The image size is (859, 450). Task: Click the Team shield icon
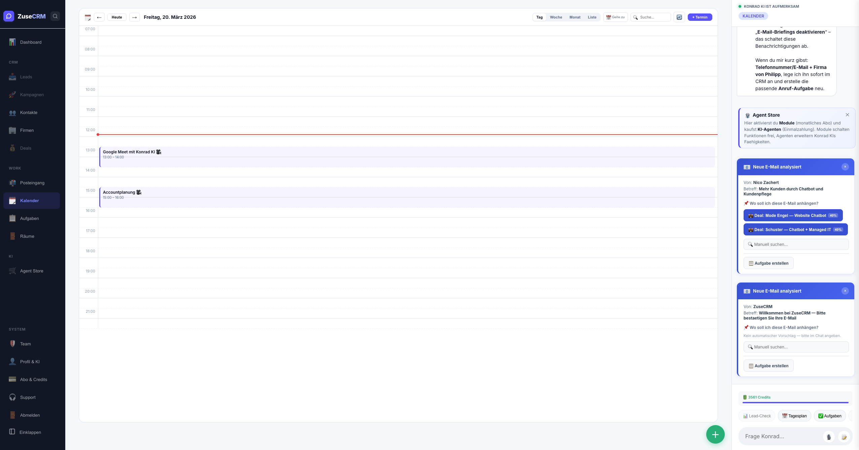(x=12, y=344)
